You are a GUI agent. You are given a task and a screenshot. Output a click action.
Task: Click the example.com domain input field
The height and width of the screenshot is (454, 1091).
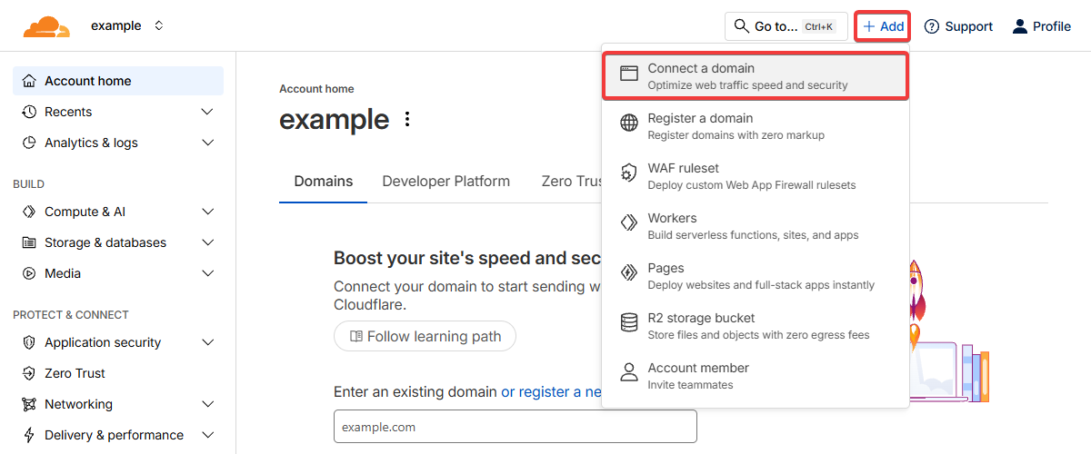(515, 426)
